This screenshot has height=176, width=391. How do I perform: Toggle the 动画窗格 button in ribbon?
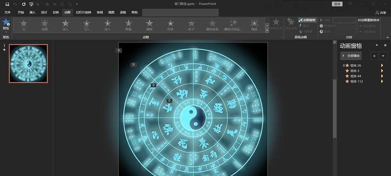(307, 20)
